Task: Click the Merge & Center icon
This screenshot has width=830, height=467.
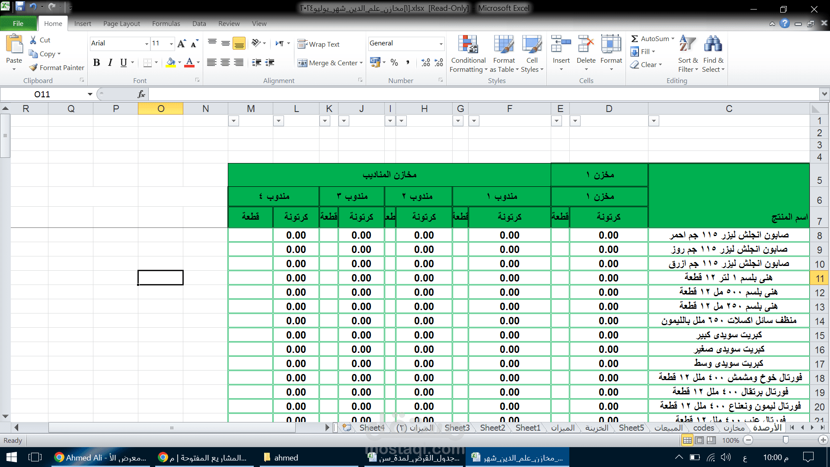Action: point(302,63)
